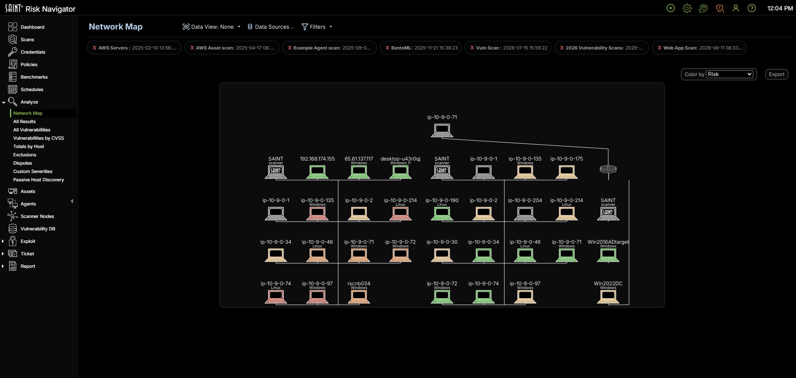Click the Schedules calendar icon
The height and width of the screenshot is (378, 796).
13,89
